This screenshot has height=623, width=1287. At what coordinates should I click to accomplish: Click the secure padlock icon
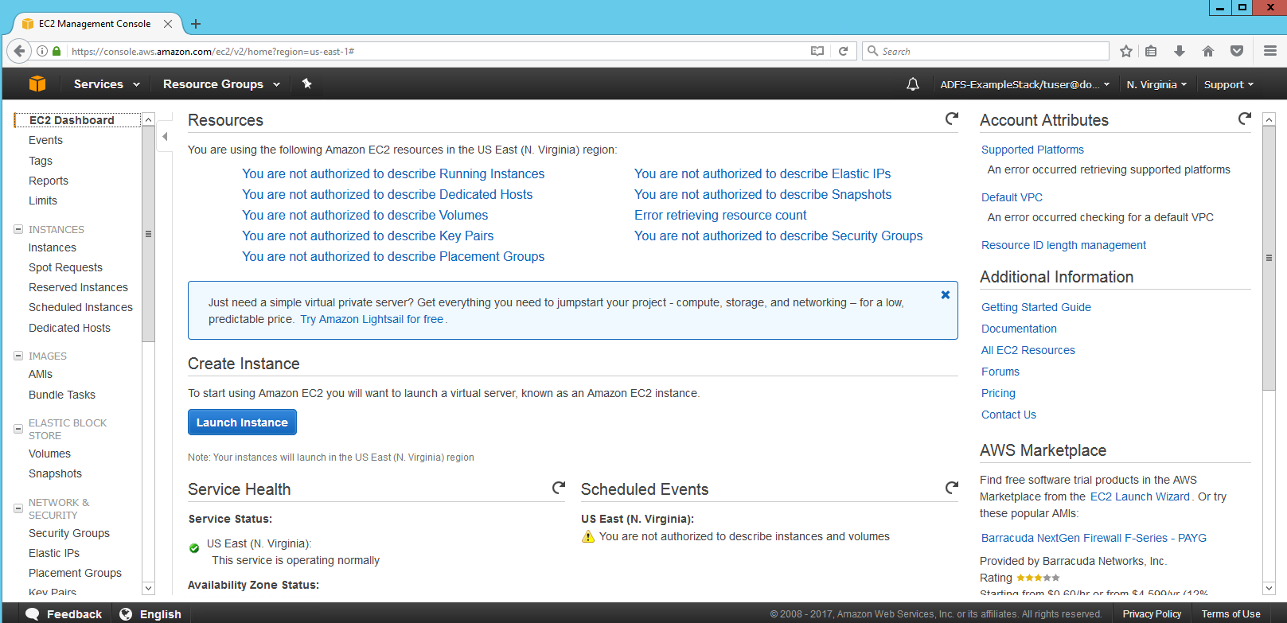click(x=57, y=51)
